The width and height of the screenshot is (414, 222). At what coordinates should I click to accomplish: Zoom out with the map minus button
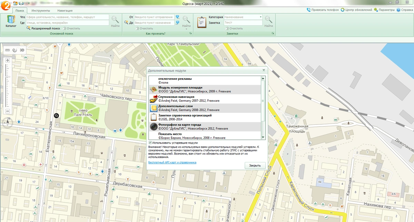point(8,111)
